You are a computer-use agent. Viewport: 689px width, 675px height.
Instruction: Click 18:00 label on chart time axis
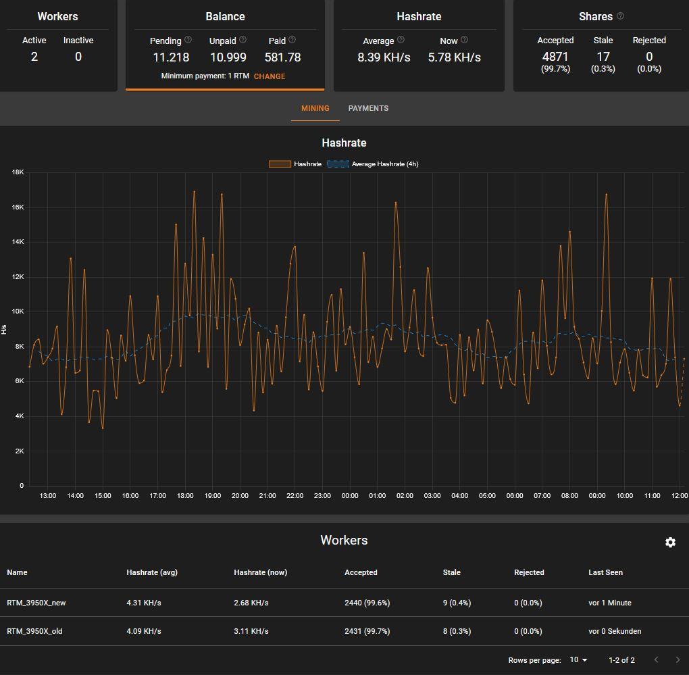click(x=185, y=495)
